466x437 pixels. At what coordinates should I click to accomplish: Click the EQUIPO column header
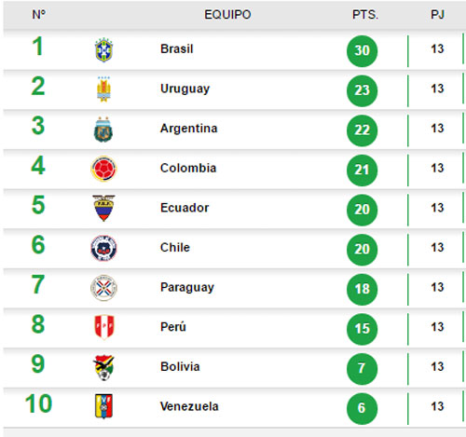click(227, 15)
